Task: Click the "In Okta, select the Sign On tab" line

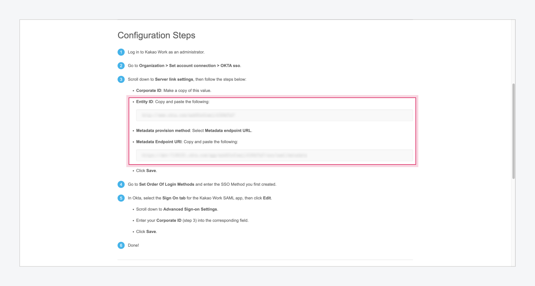Action: pyautogui.click(x=200, y=198)
